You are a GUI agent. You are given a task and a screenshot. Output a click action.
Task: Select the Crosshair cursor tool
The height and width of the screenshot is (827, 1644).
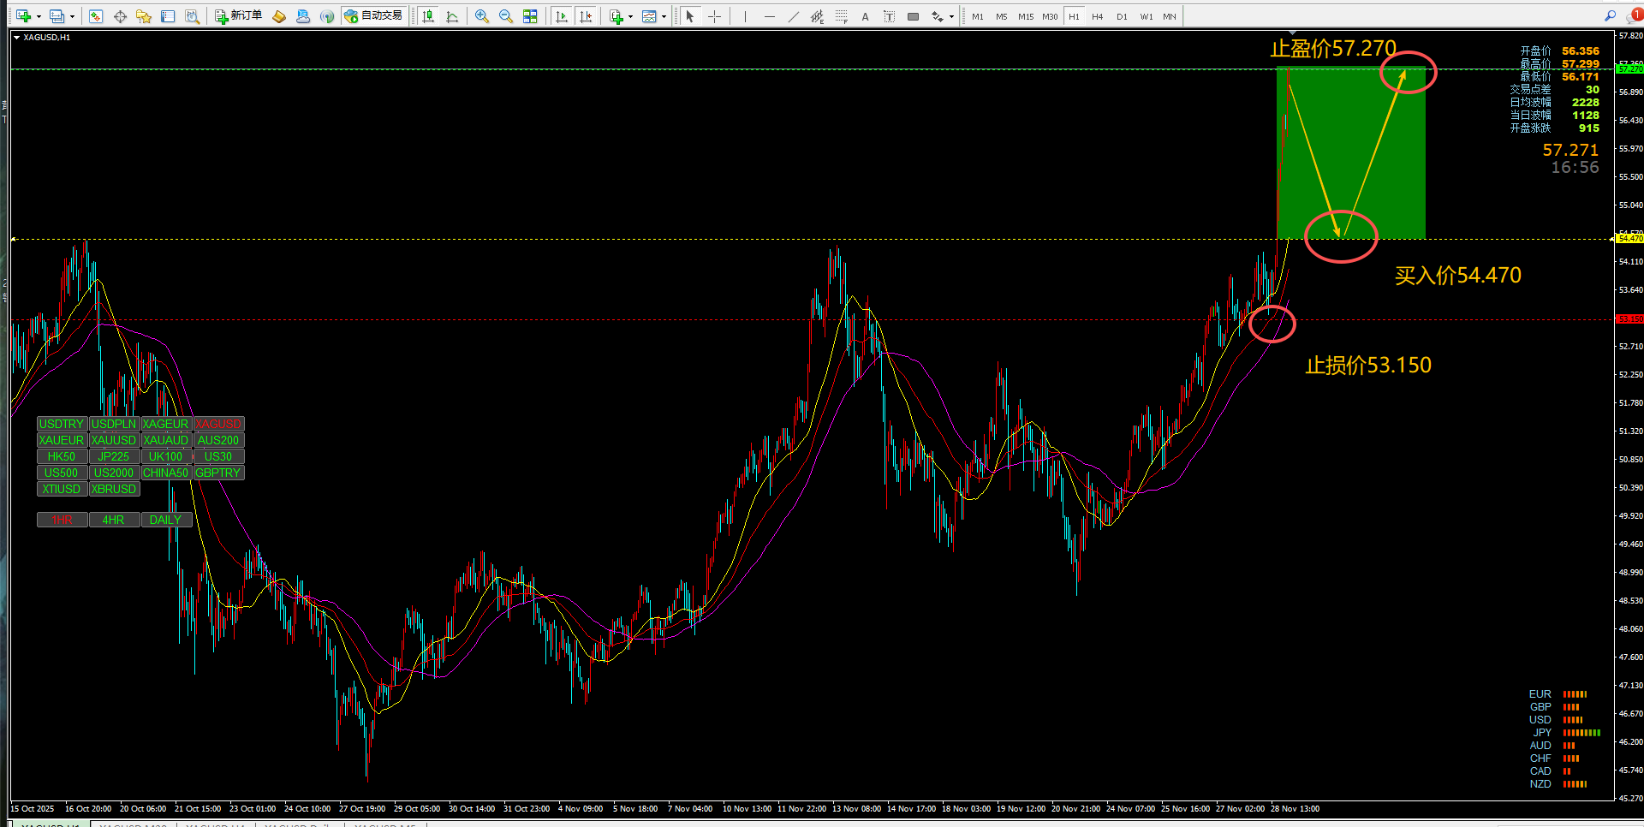coord(714,16)
